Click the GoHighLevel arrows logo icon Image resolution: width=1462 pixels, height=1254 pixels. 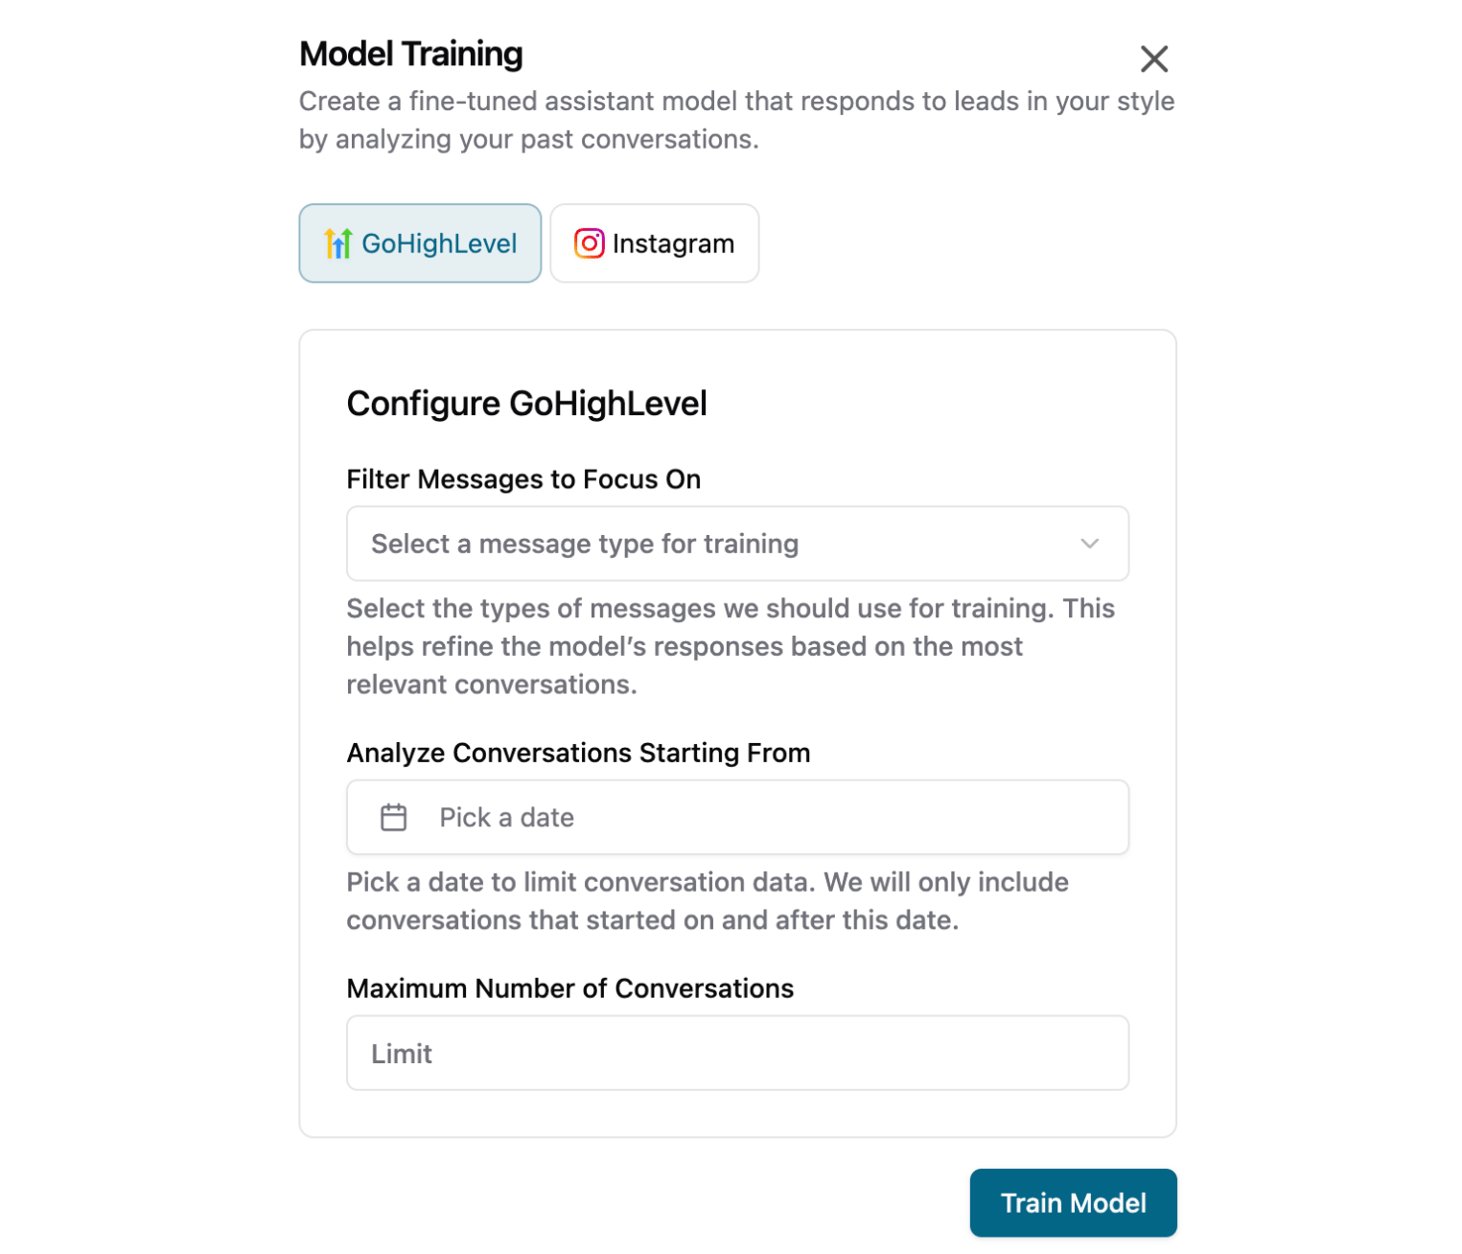click(x=337, y=244)
